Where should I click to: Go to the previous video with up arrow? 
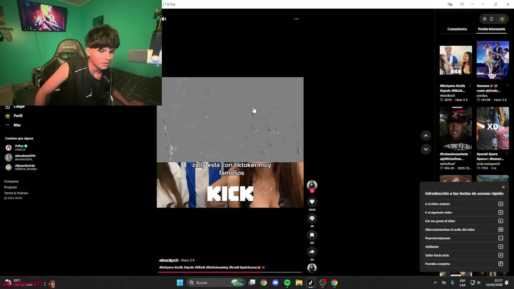click(x=426, y=136)
